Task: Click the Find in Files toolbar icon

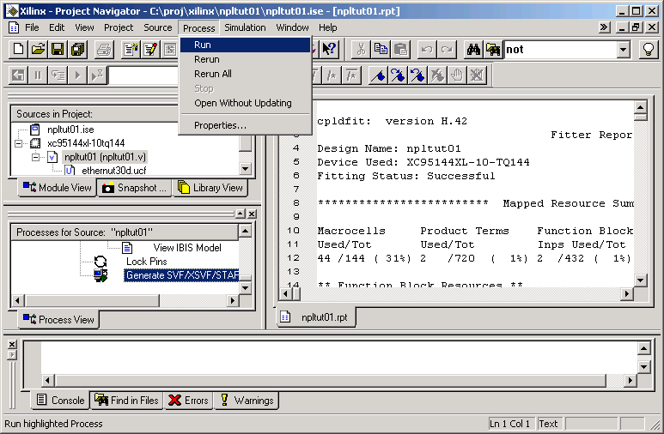Action: click(493, 50)
